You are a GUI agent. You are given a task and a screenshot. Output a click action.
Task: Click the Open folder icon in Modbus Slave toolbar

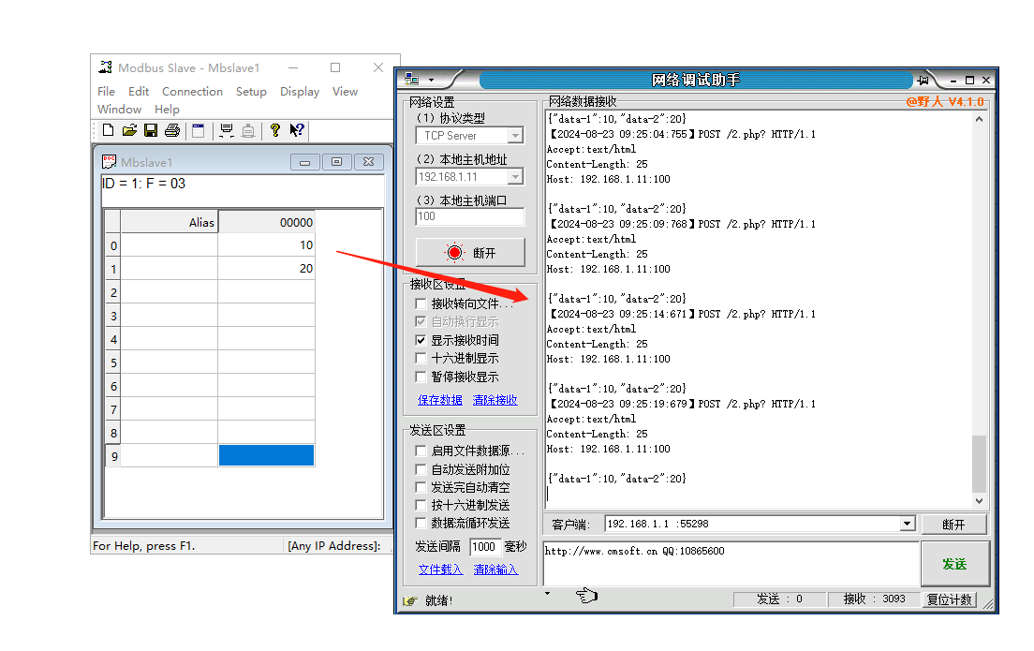click(x=129, y=130)
